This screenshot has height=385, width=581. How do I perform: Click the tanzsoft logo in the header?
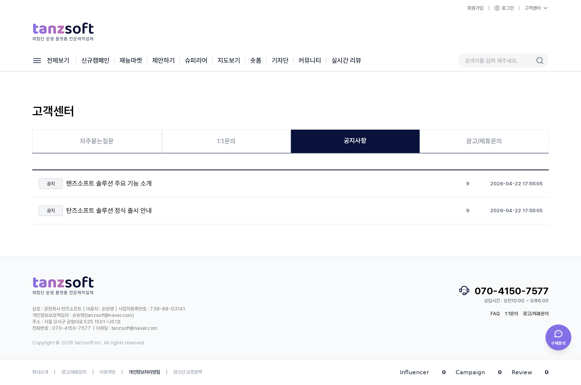click(63, 32)
